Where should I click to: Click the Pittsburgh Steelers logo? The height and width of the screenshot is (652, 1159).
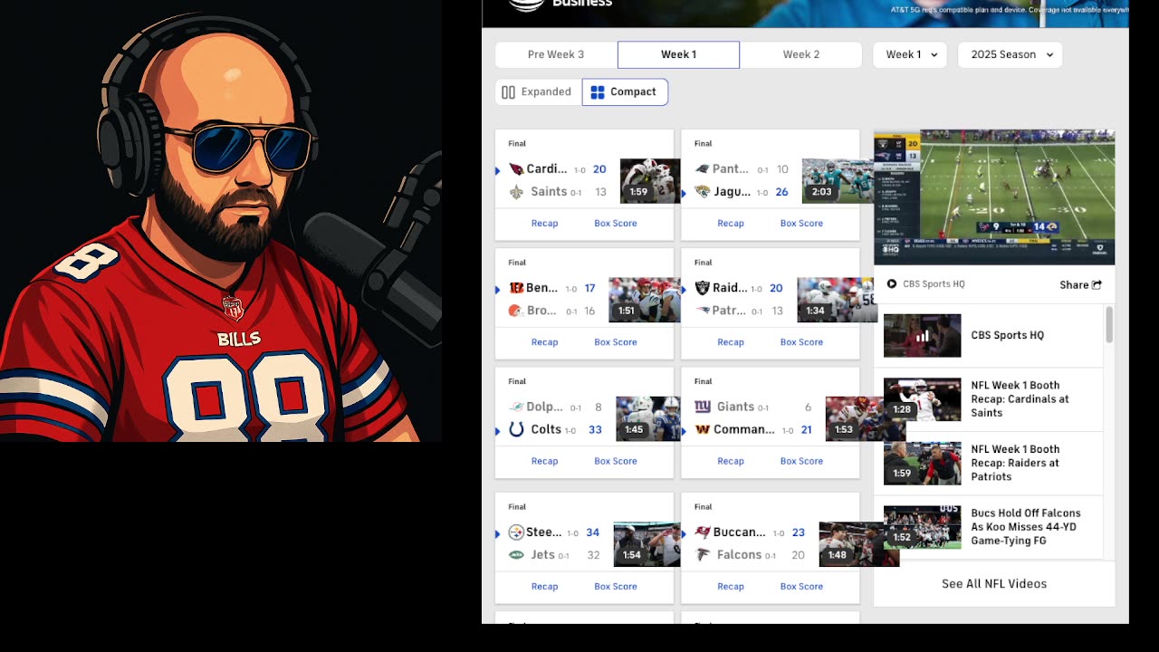[x=516, y=532]
